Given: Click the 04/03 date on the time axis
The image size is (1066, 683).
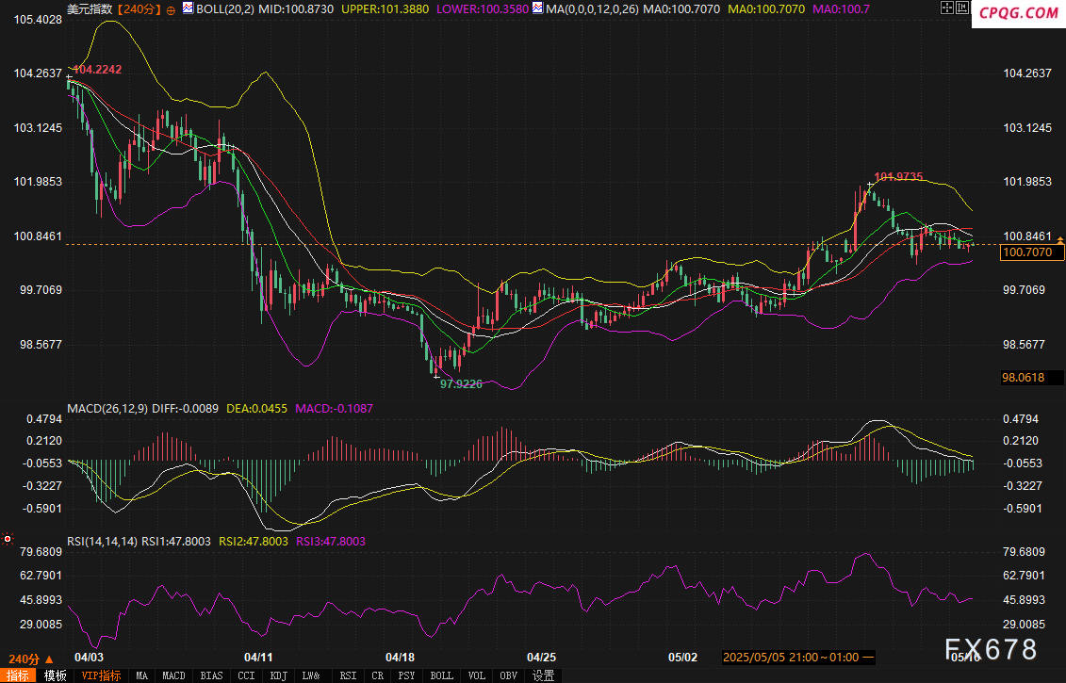Looking at the screenshot, I should [89, 658].
